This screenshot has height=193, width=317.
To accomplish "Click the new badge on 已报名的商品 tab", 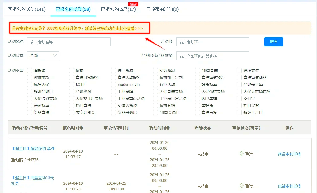I will tap(133, 4).
